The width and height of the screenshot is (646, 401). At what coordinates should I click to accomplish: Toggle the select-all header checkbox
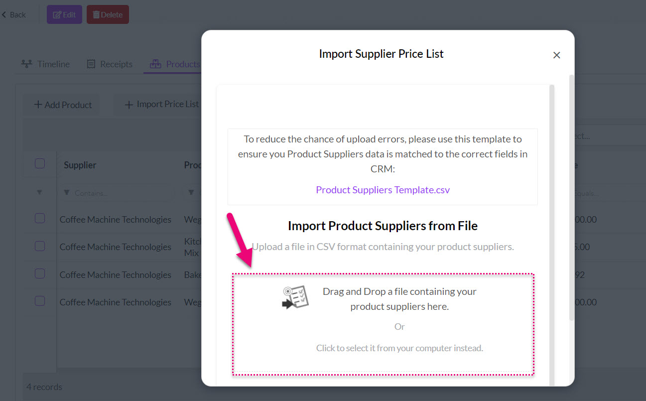[x=40, y=163]
